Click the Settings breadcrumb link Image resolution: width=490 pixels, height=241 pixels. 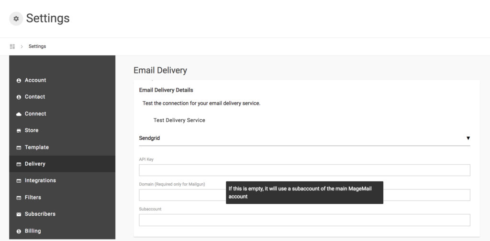(x=37, y=46)
